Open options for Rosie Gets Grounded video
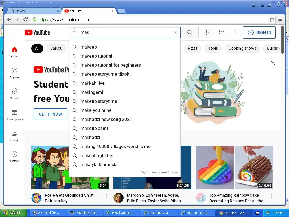Image resolution: width=289 pixels, height=217 pixels. point(106,196)
